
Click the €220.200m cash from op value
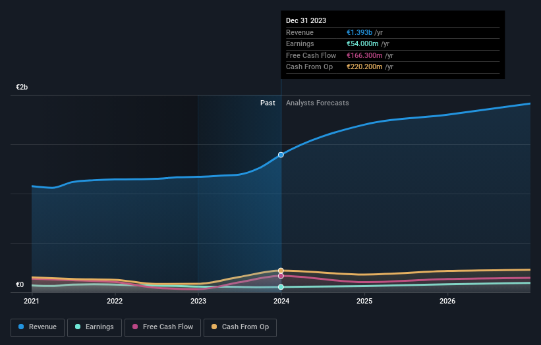[364, 67]
